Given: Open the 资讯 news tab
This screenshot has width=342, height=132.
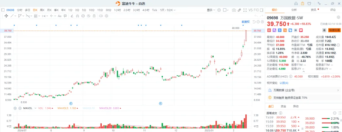Looking at the screenshot, I should coord(313,10).
